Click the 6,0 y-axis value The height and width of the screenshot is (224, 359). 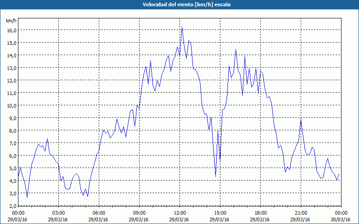(13, 155)
